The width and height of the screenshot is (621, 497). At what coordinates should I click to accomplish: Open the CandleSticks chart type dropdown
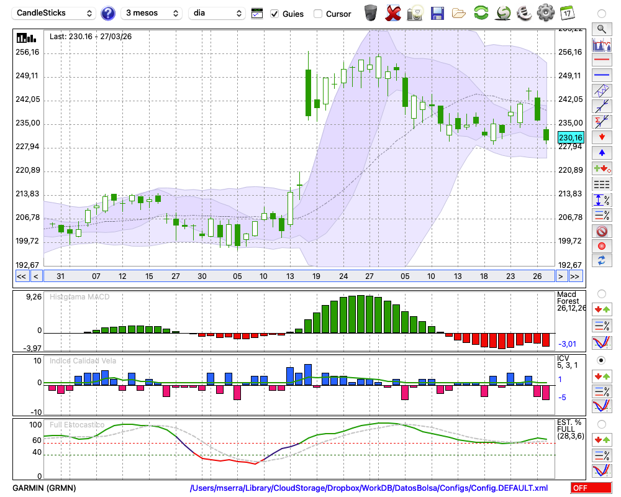(x=55, y=13)
